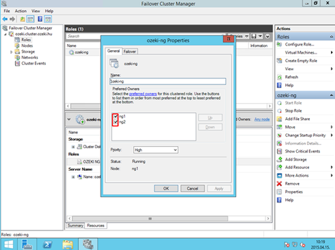Click the Windows Start button
This screenshot has height=250, width=335.
[x=8, y=244]
